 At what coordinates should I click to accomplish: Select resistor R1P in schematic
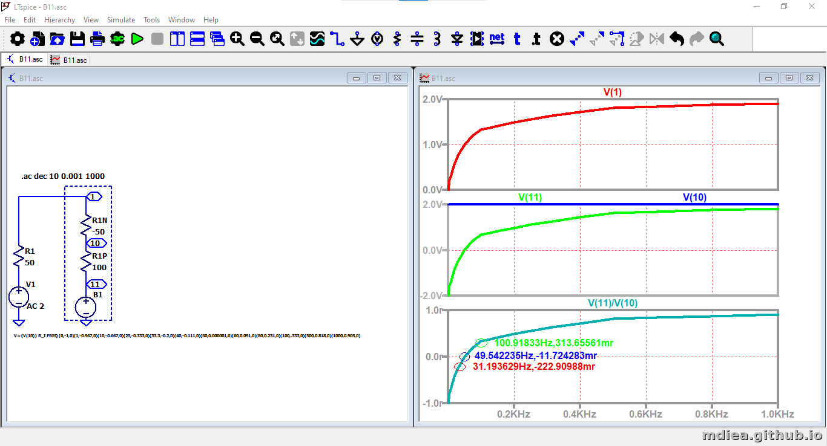tap(87, 261)
